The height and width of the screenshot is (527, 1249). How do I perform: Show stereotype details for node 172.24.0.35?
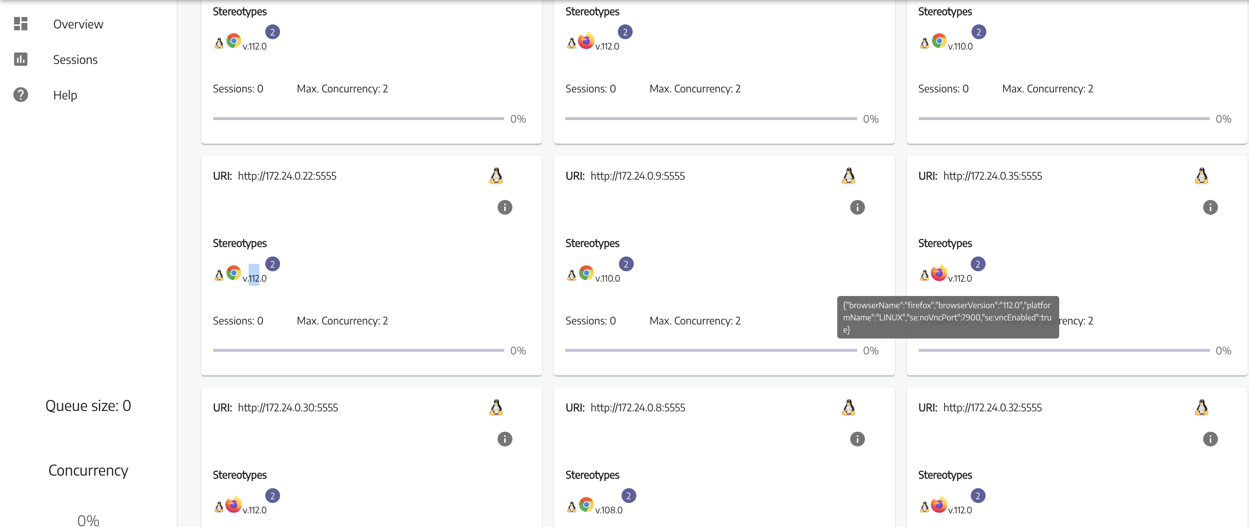(1210, 207)
